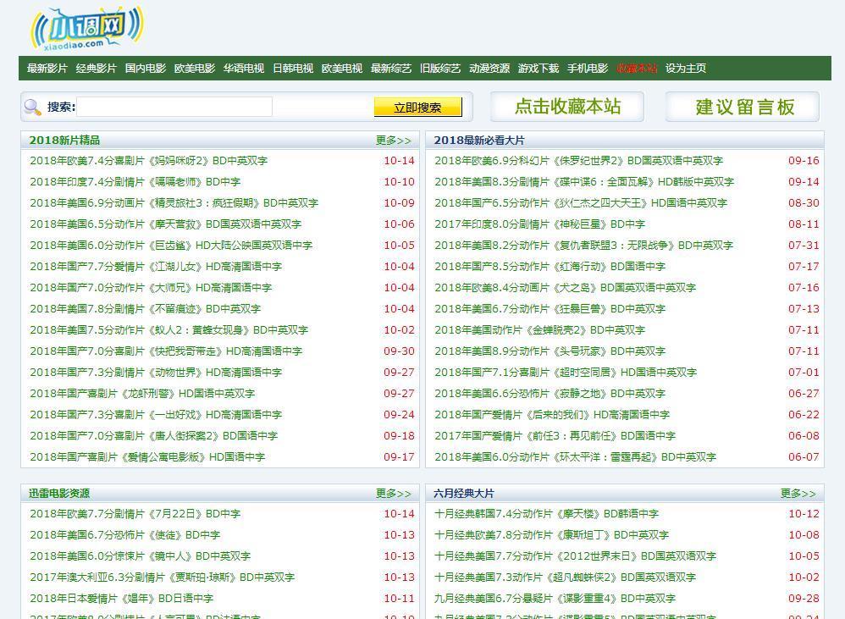The image size is (845, 619).
Task: Select 日韩电视 in the navigation bar
Action: coord(292,69)
